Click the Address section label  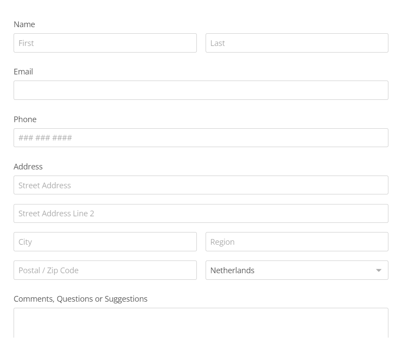(28, 167)
